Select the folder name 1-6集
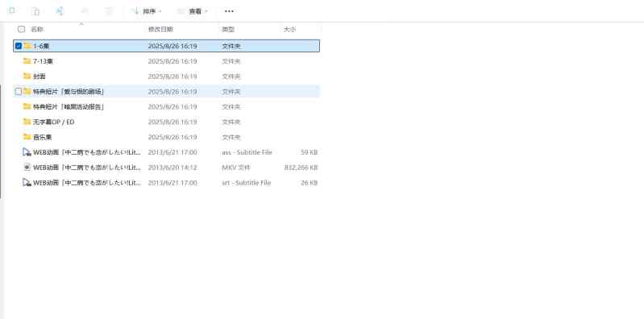Screen dimensions: 644x319 pos(41,46)
